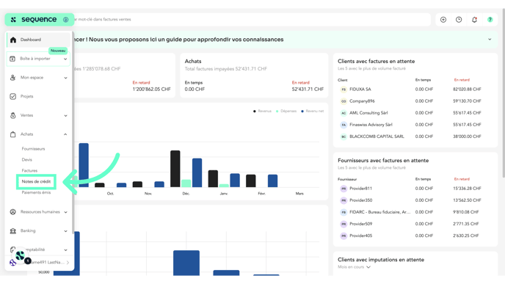
Task: Expand the Ressources humaines chevron
Action: [65, 212]
